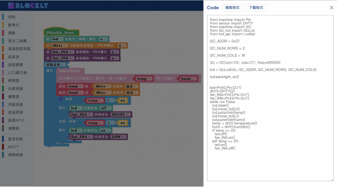Open the 數學式 block category

pyautogui.click(x=13, y=25)
